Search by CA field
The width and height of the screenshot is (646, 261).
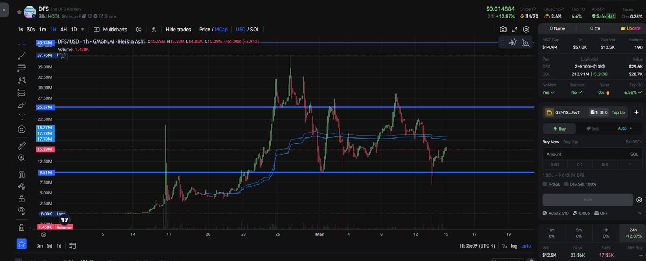(x=594, y=28)
